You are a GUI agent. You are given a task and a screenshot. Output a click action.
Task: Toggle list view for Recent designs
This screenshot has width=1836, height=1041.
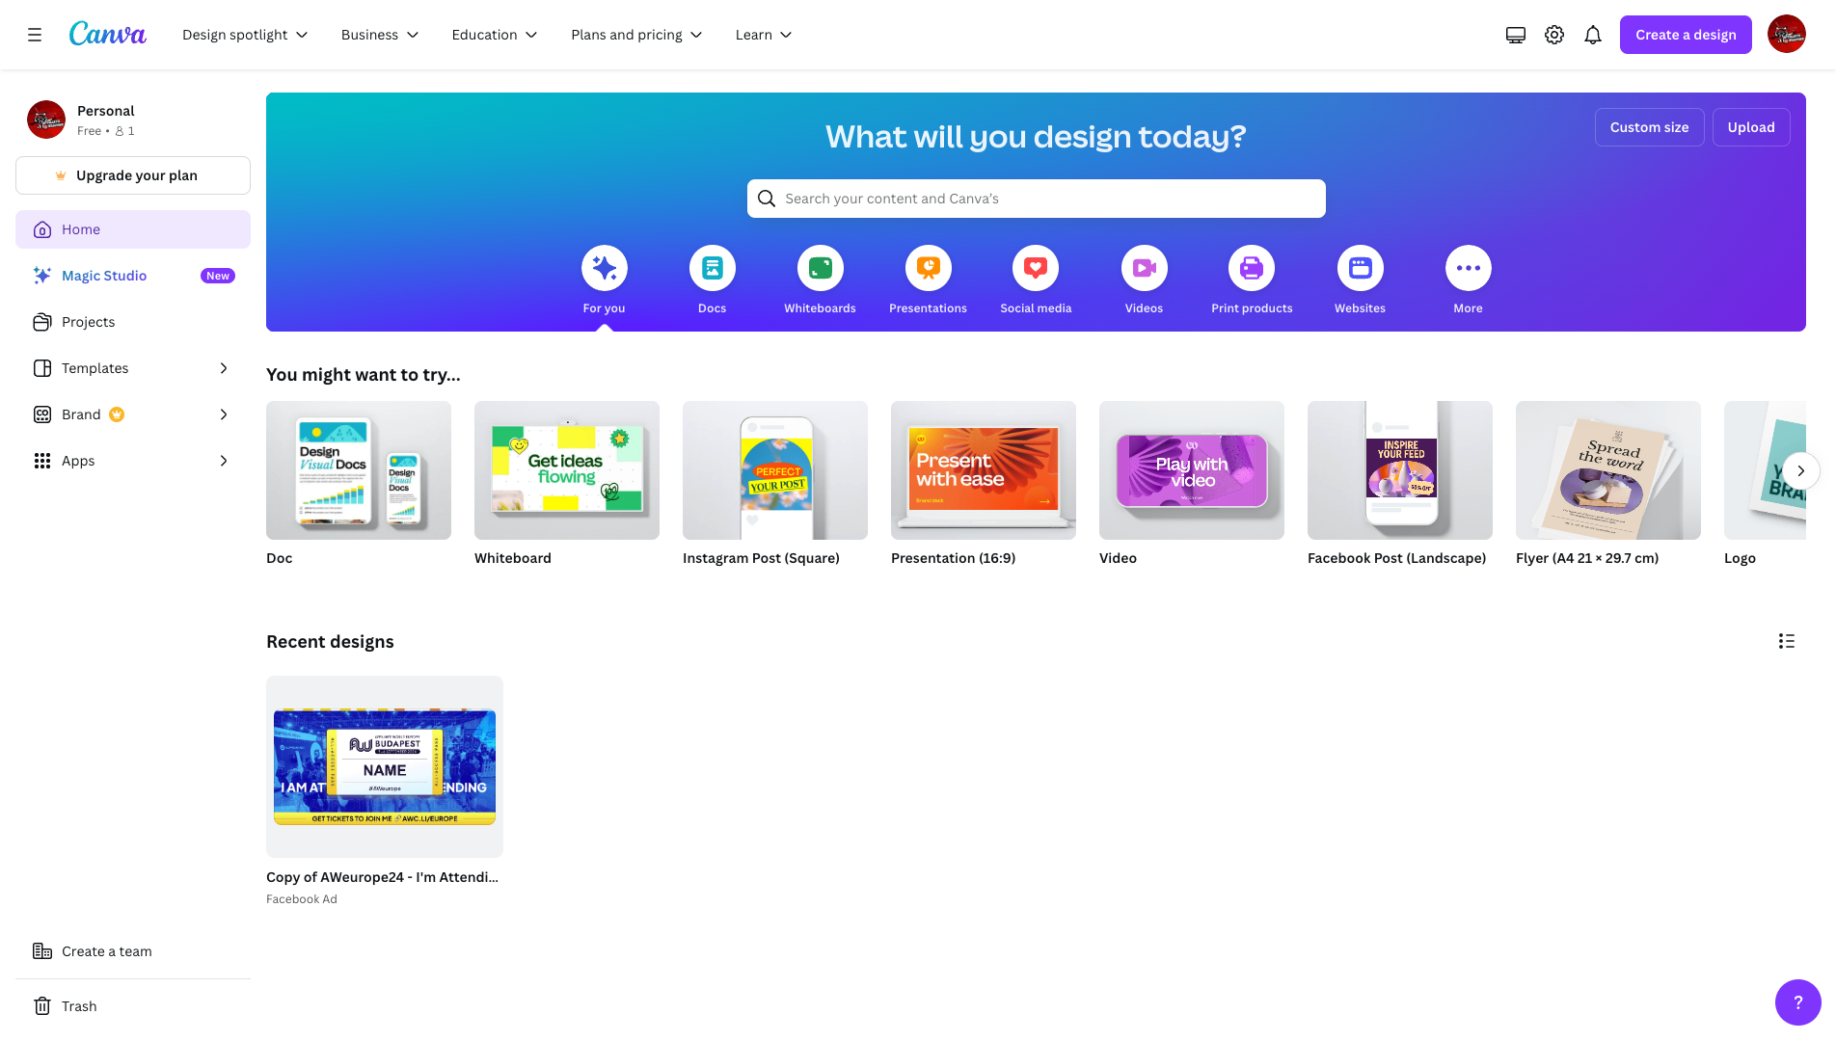(x=1786, y=642)
